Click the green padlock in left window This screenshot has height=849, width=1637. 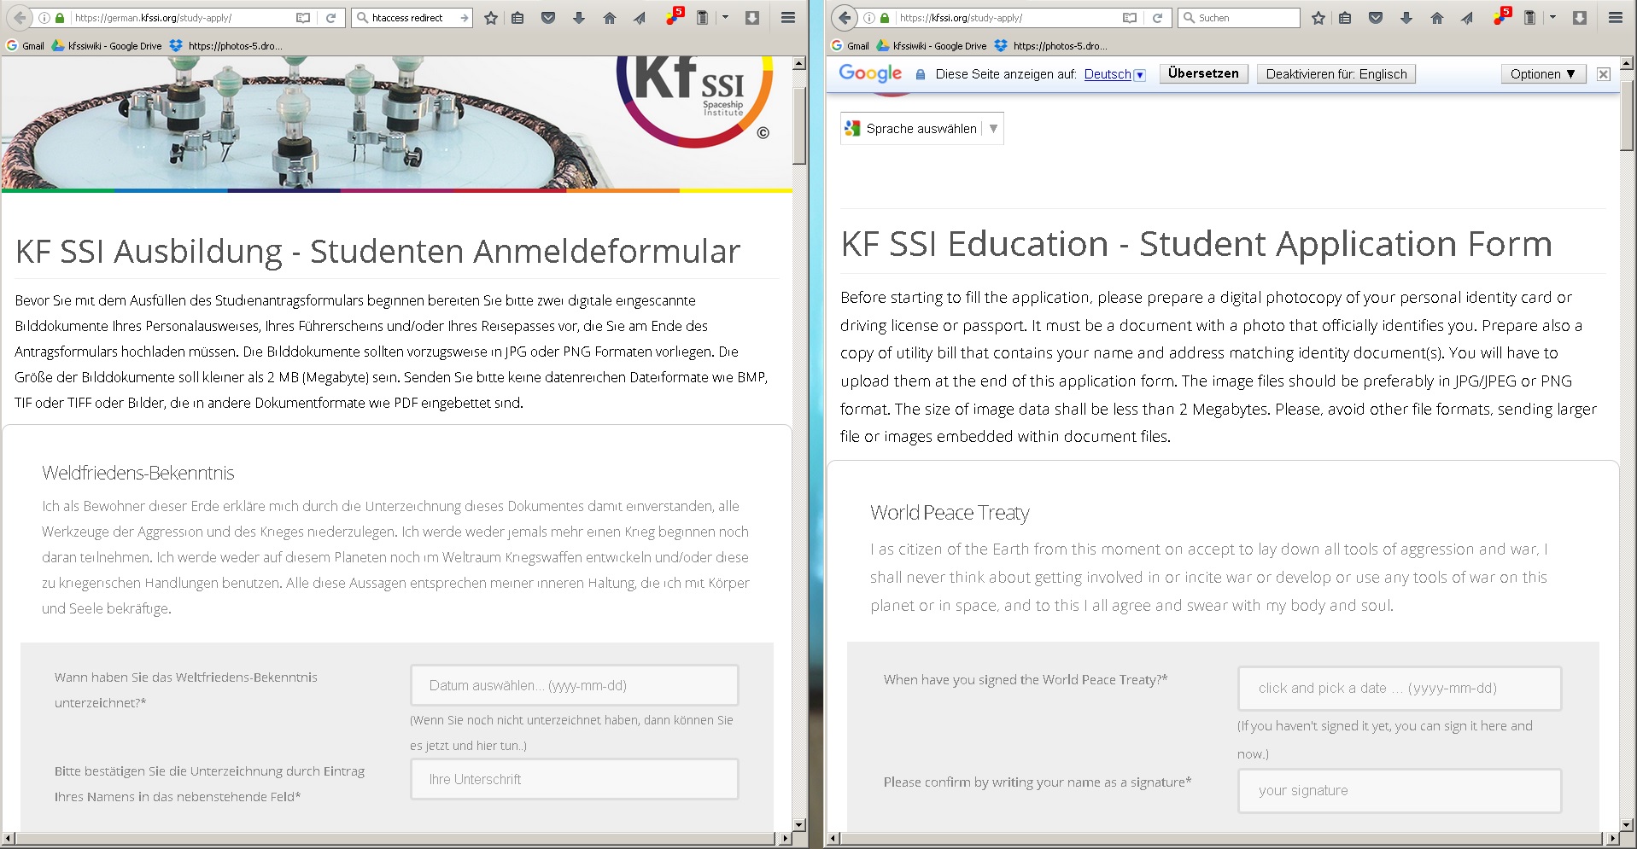(59, 17)
